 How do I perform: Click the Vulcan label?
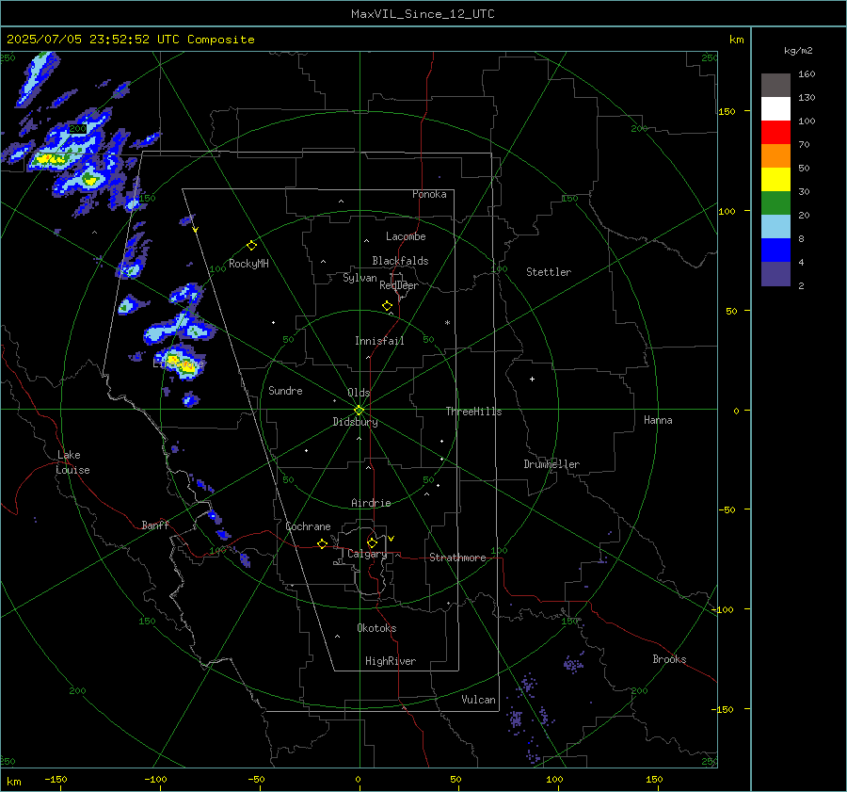point(478,700)
